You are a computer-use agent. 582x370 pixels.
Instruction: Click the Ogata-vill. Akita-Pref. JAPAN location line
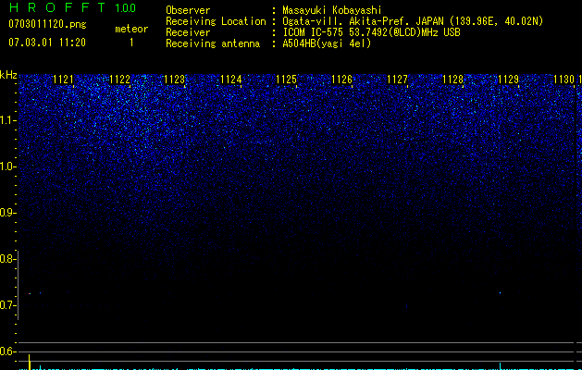coord(413,21)
